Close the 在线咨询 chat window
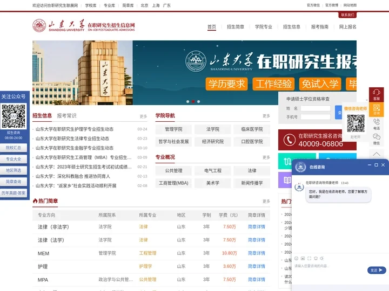This screenshot has height=291, width=389. click(x=383, y=165)
